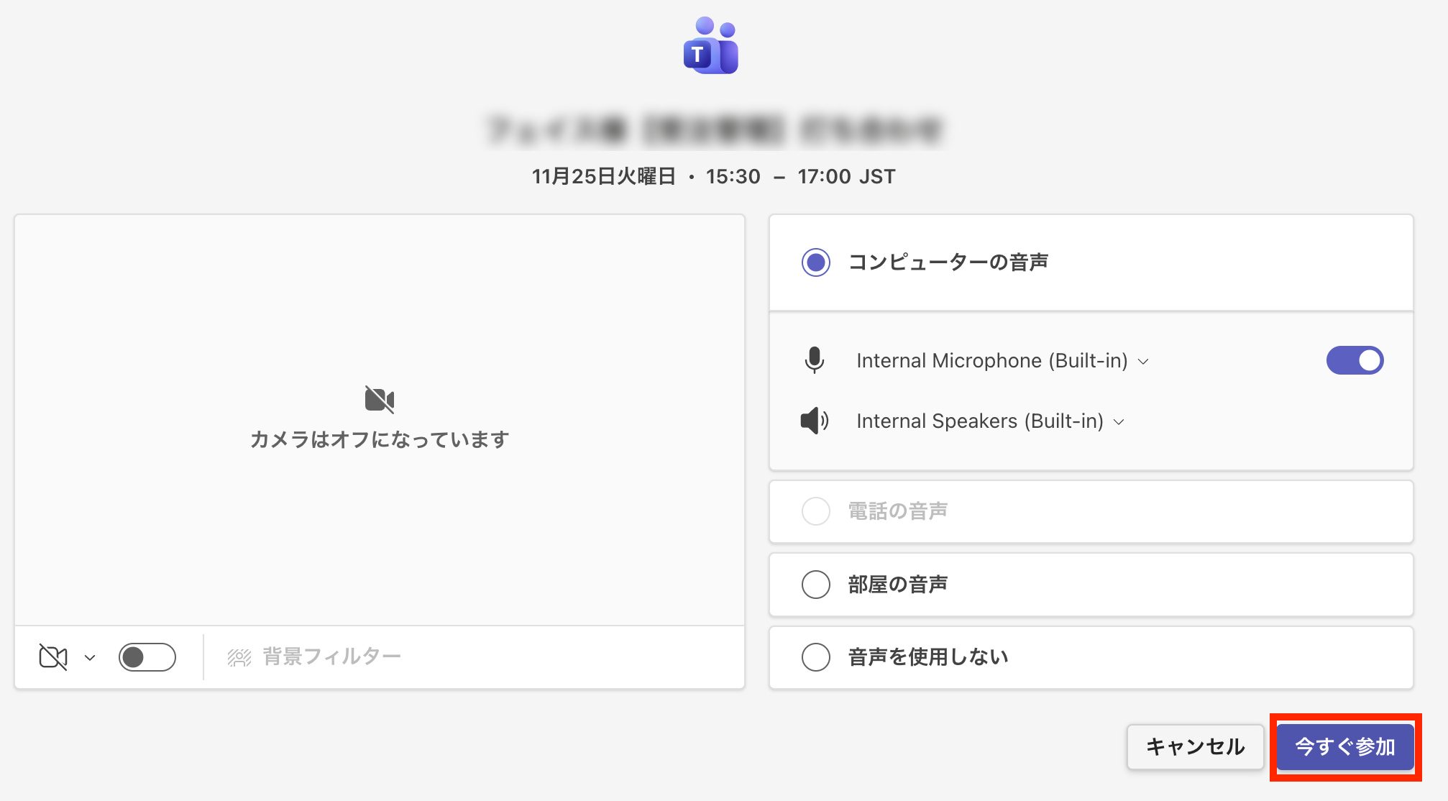Click the camera-off icon in the bottom bar

pyautogui.click(x=53, y=656)
